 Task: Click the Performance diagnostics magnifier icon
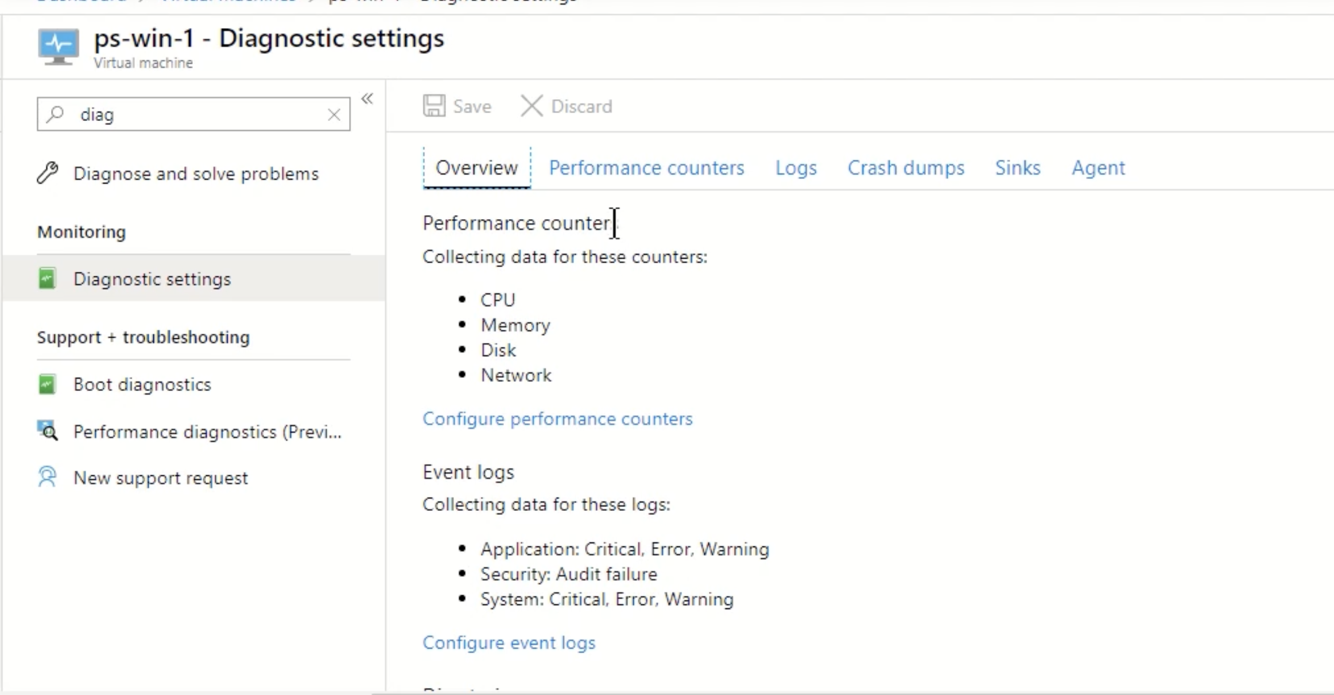coord(48,431)
